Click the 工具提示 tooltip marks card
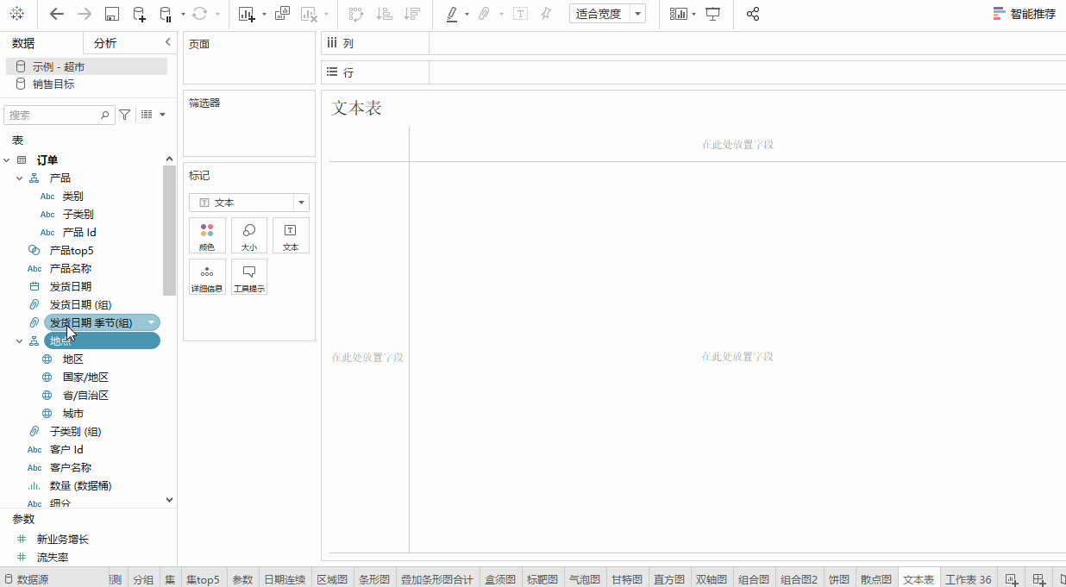 tap(249, 277)
